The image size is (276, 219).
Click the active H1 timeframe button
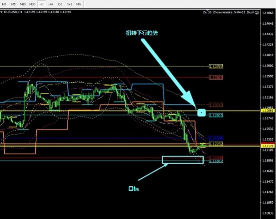pyautogui.click(x=42, y=4)
